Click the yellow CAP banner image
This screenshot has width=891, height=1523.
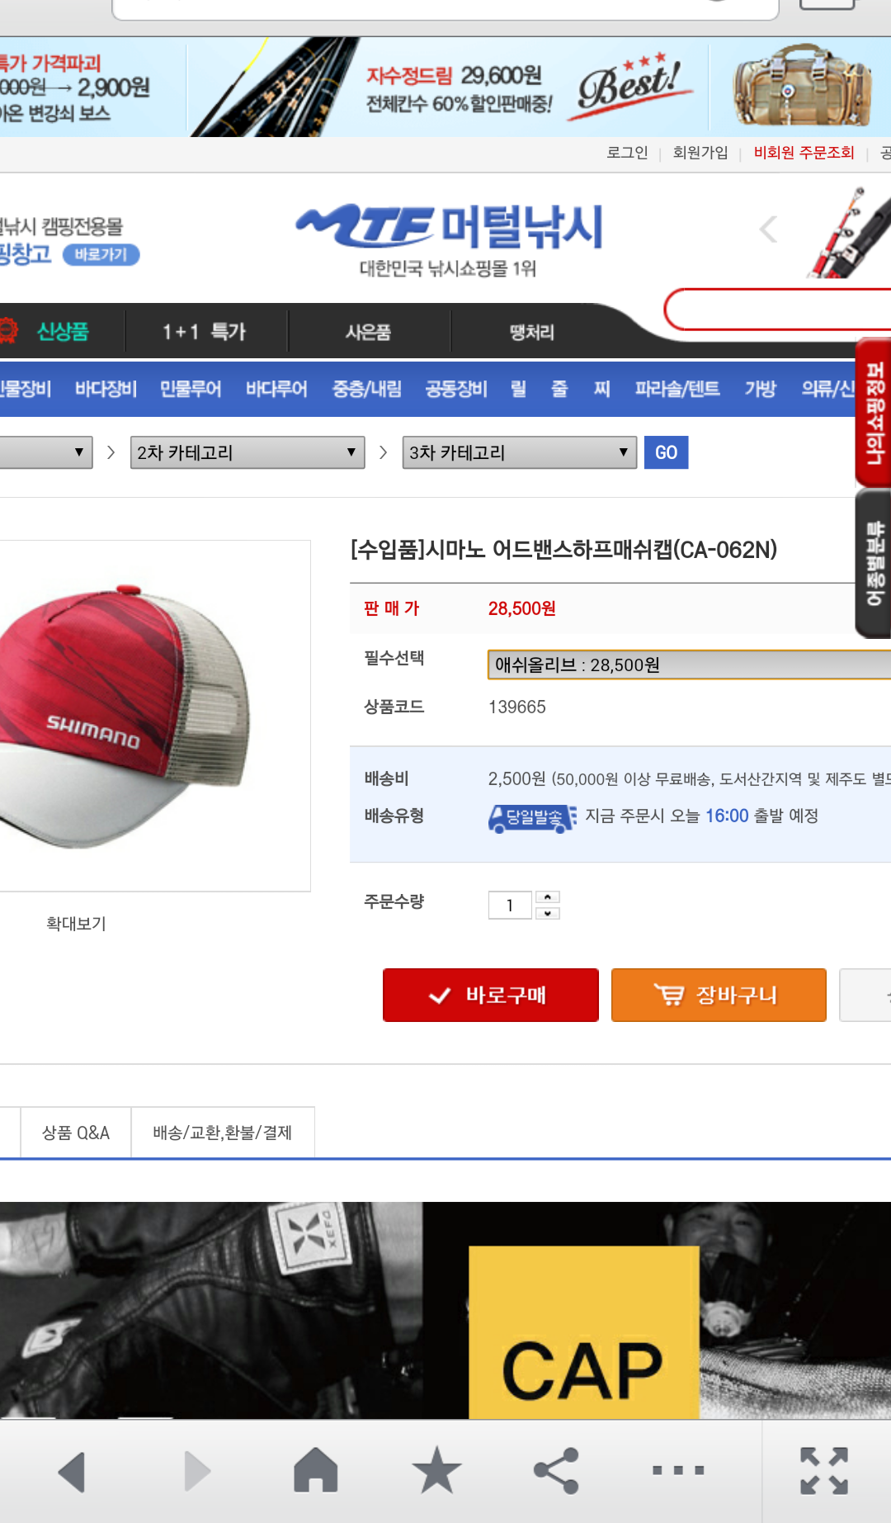[x=584, y=1332]
